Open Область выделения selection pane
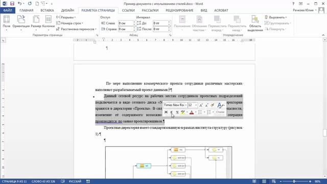This screenshot has height=184, width=327. (x=255, y=24)
